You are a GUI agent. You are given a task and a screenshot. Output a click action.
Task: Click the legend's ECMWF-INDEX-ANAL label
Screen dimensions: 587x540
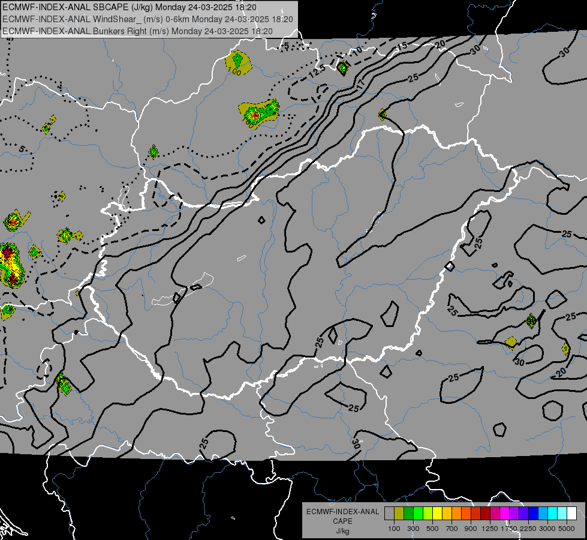coord(342,512)
